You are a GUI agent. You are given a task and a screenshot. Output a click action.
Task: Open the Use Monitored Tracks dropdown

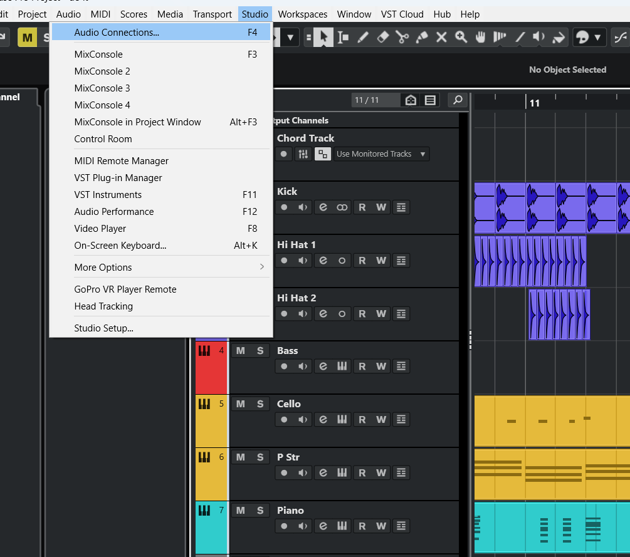coord(381,154)
